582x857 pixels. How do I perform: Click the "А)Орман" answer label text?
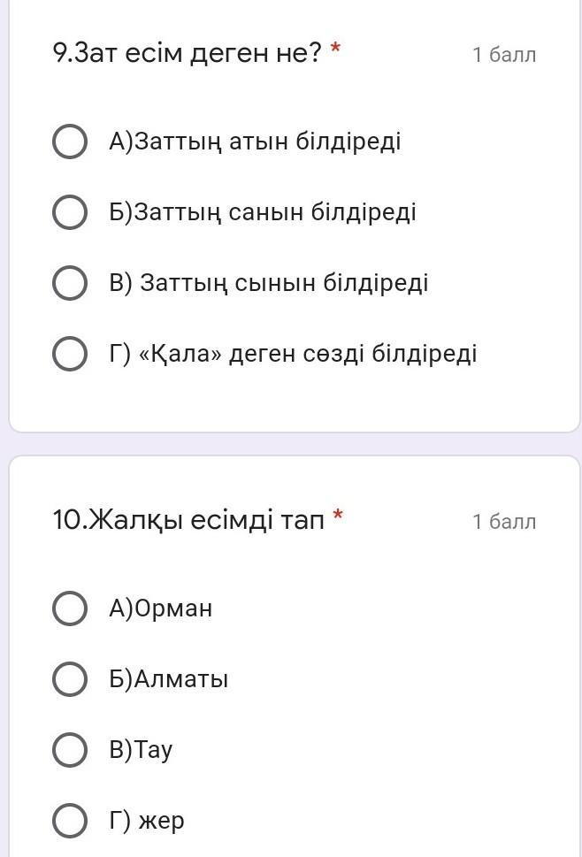coord(161,608)
